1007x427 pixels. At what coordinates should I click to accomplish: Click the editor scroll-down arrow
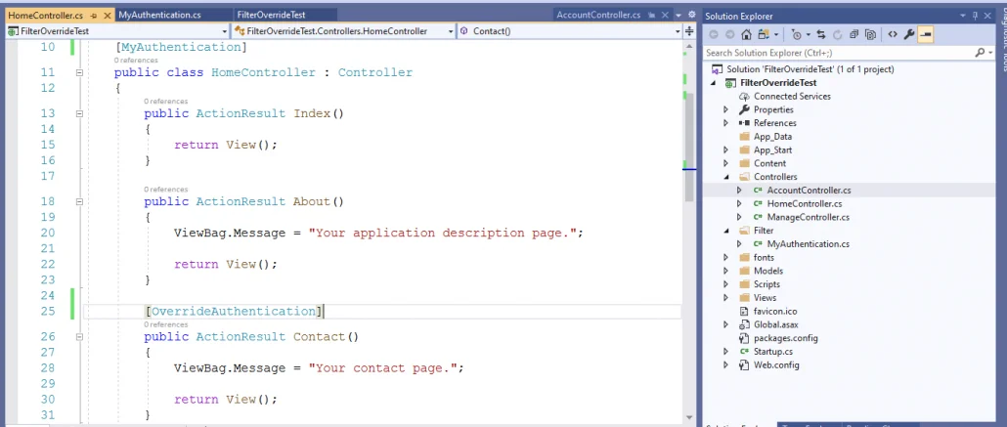[x=689, y=417]
